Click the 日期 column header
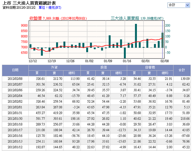 tap(15, 70)
